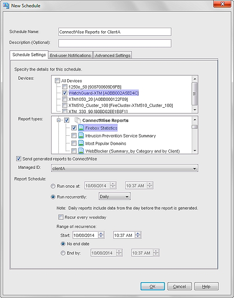Screen dimensions: 234x298
Task: Click the ConnectWise Reports folder icon
Action: click(x=78, y=120)
